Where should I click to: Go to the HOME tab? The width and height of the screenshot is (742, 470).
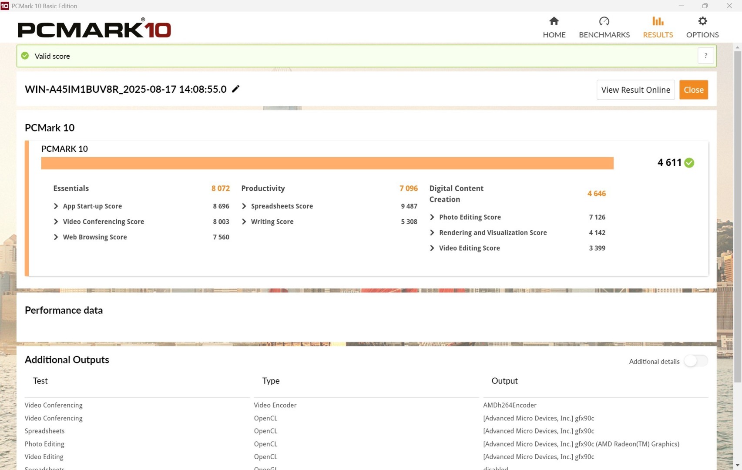[554, 35]
